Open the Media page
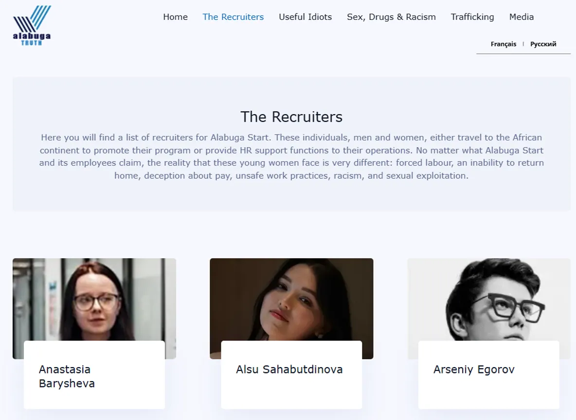The height and width of the screenshot is (420, 576). (521, 17)
